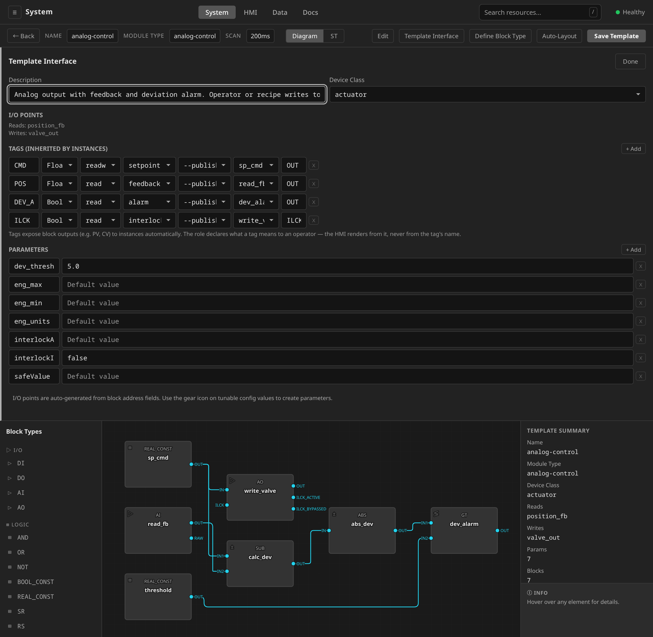Screen dimensions: 653x637
Task: Run Auto-Layout on the diagram
Action: pyautogui.click(x=559, y=36)
